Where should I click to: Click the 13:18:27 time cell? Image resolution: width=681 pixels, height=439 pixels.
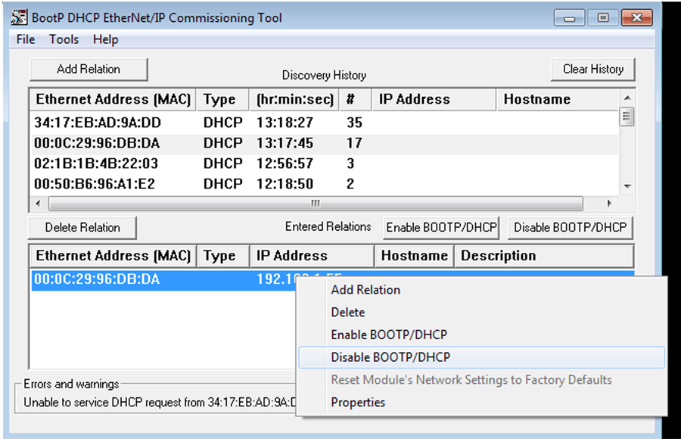click(285, 123)
